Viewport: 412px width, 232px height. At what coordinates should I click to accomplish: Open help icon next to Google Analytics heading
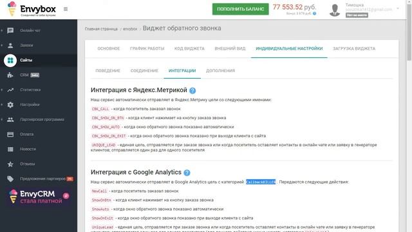click(x=187, y=173)
